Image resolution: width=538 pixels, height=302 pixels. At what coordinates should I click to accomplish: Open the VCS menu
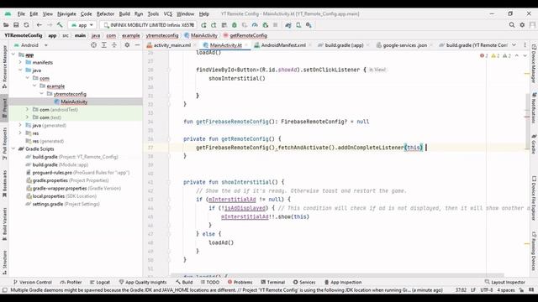click(x=168, y=14)
